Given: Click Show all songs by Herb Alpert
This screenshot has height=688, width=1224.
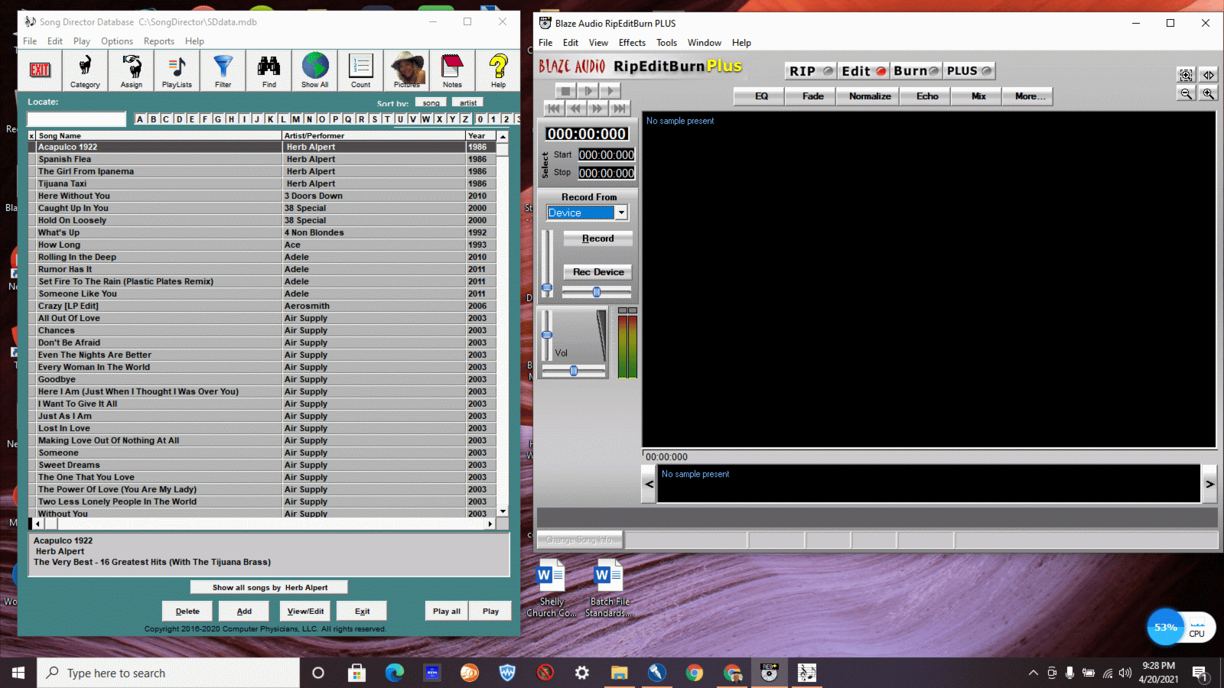Looking at the screenshot, I should tap(269, 587).
